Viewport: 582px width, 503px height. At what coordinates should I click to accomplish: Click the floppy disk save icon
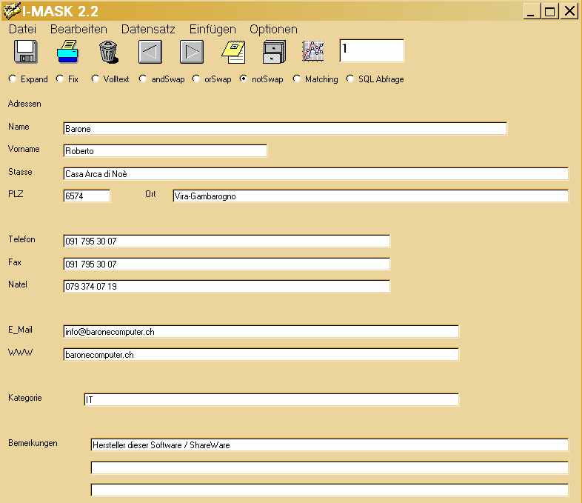point(26,52)
